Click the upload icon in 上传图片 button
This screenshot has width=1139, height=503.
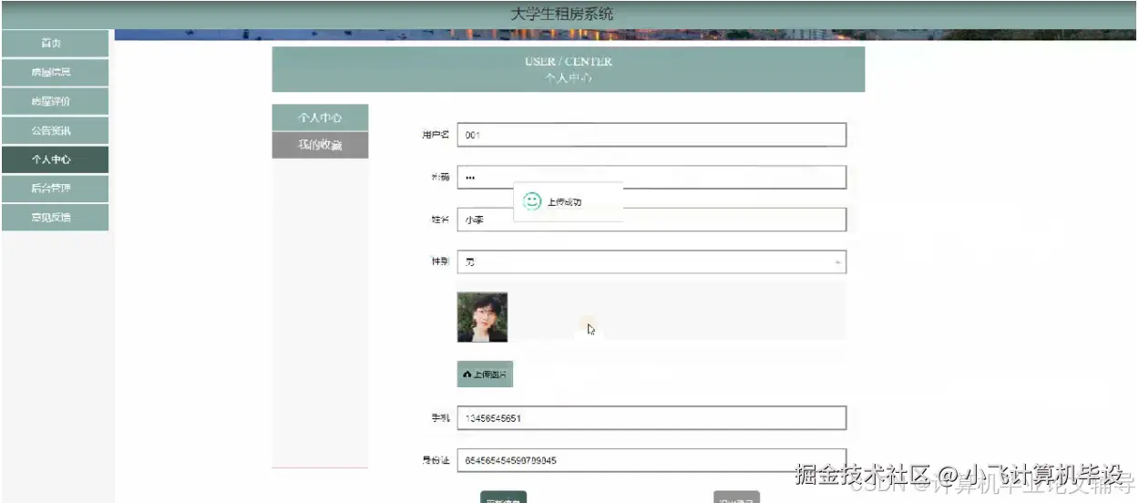(x=467, y=375)
